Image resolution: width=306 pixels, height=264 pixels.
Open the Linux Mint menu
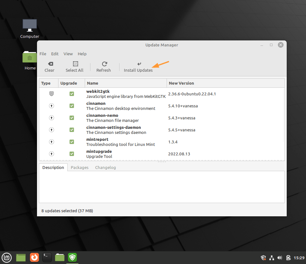click(7, 257)
